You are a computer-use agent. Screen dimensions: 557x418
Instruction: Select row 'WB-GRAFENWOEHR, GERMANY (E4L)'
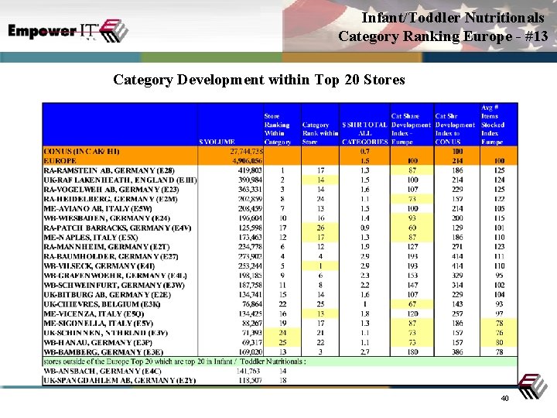click(280, 276)
